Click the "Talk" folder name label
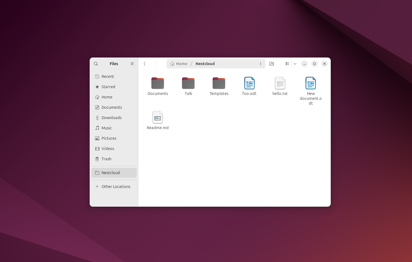This screenshot has width=412, height=262. [188, 94]
